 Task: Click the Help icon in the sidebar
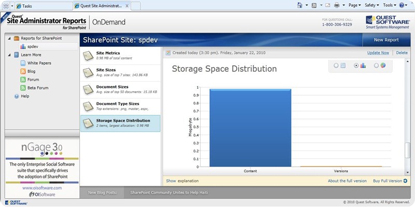pyautogui.click(x=17, y=96)
